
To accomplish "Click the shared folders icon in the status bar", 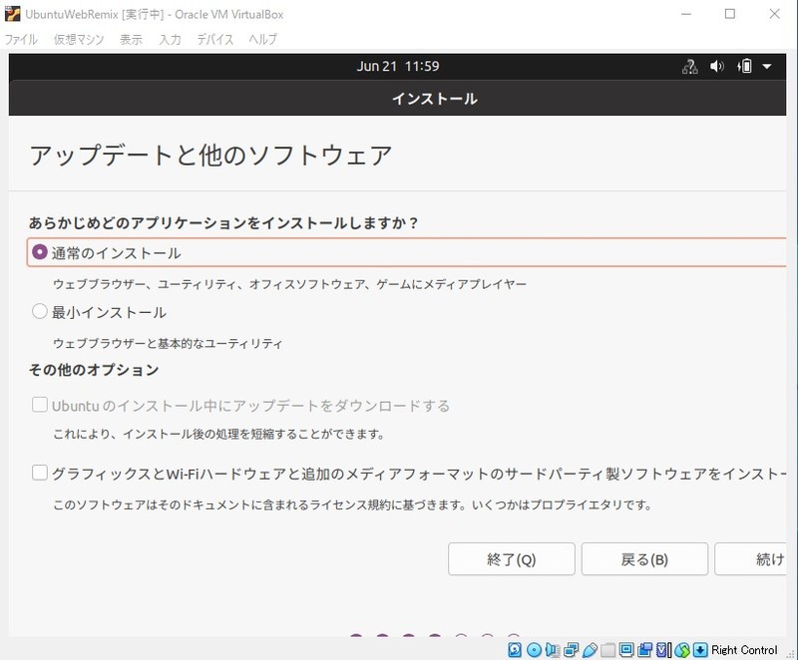I will pyautogui.click(x=607, y=650).
